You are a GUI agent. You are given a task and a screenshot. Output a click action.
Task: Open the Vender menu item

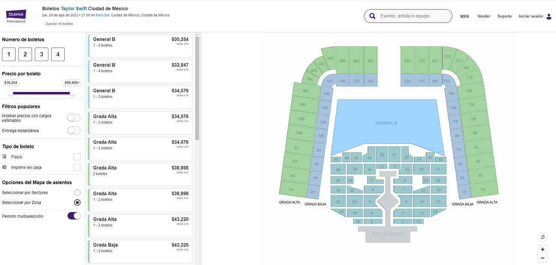pyautogui.click(x=484, y=16)
